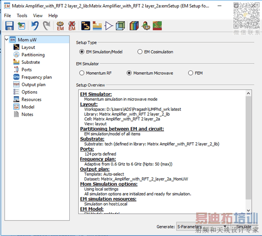Click the EM Simulator overview link
Screen dimensions: 262x236
click(x=96, y=94)
